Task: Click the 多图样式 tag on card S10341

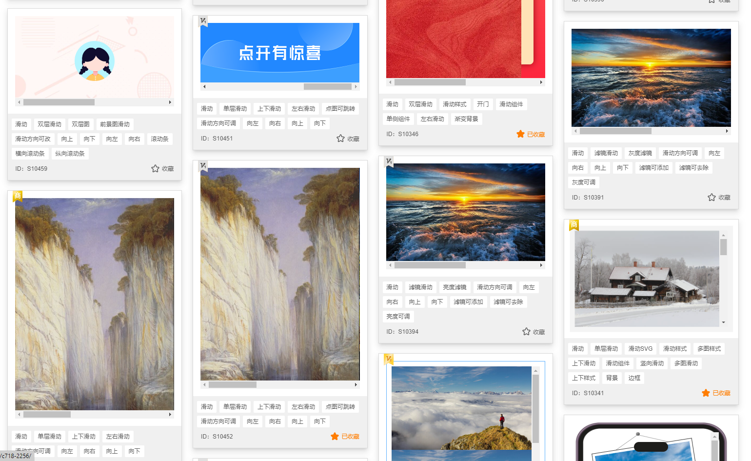Action: [709, 348]
